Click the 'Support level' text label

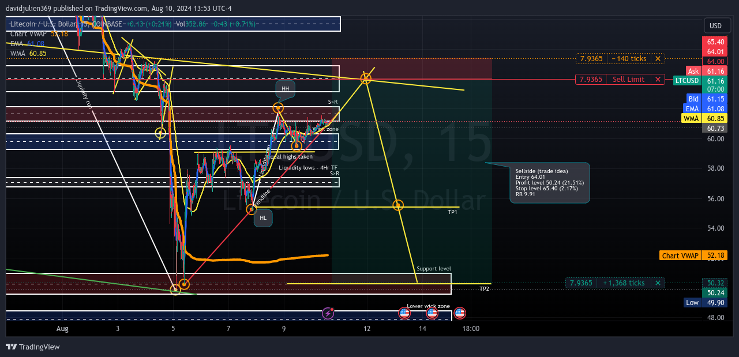pos(434,269)
